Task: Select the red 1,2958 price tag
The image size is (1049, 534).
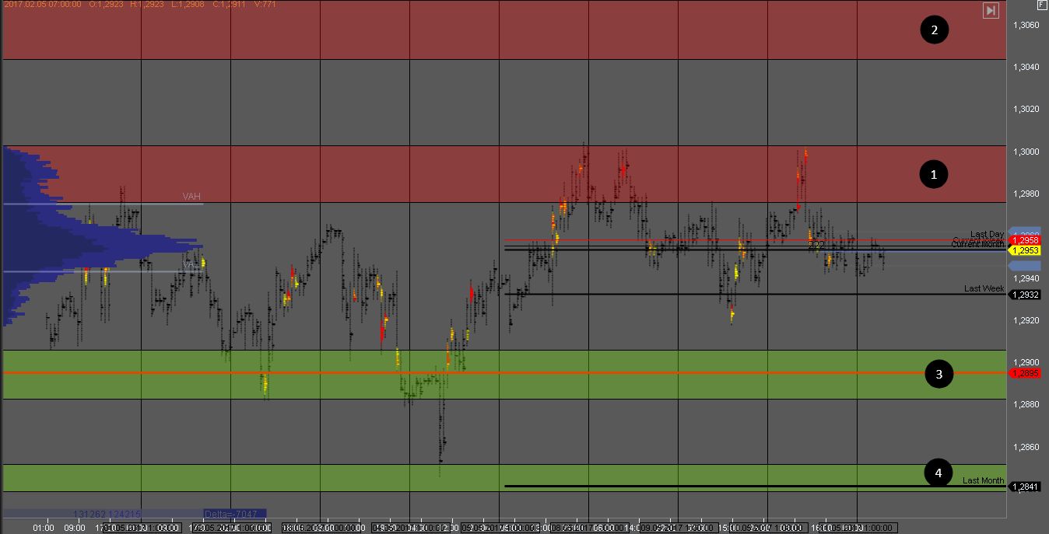Action: pyautogui.click(x=1026, y=241)
